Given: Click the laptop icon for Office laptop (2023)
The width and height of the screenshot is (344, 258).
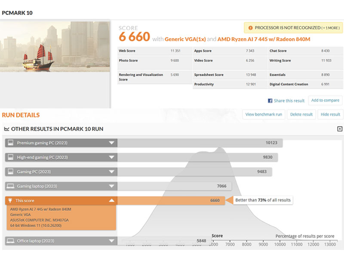Looking at the screenshot, I should 10,241.
